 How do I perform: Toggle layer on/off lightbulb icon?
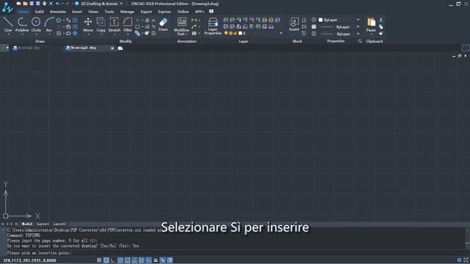[225, 33]
